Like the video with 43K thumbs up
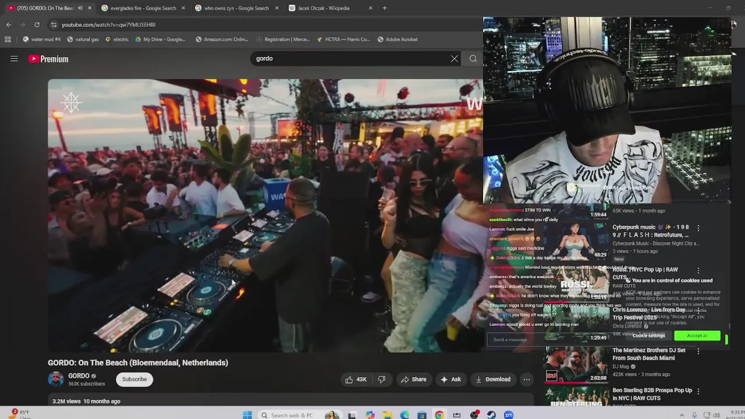The image size is (745, 419). (356, 379)
